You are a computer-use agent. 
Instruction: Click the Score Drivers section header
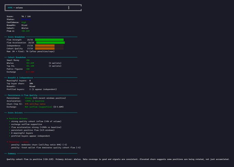[14, 112]
